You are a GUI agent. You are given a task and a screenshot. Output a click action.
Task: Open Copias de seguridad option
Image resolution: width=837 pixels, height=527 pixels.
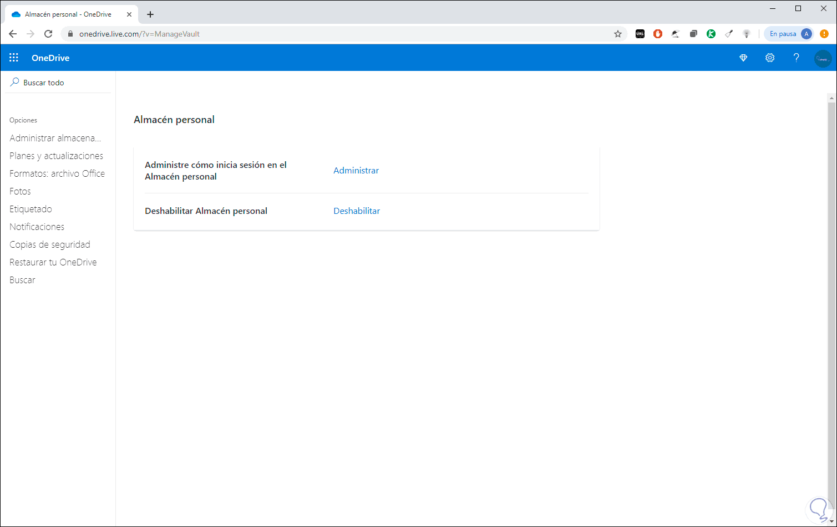(50, 244)
